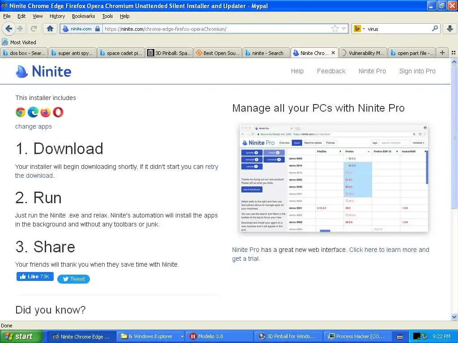Reload the page with the refresh icon
458x343 pixels.
(x=34, y=29)
